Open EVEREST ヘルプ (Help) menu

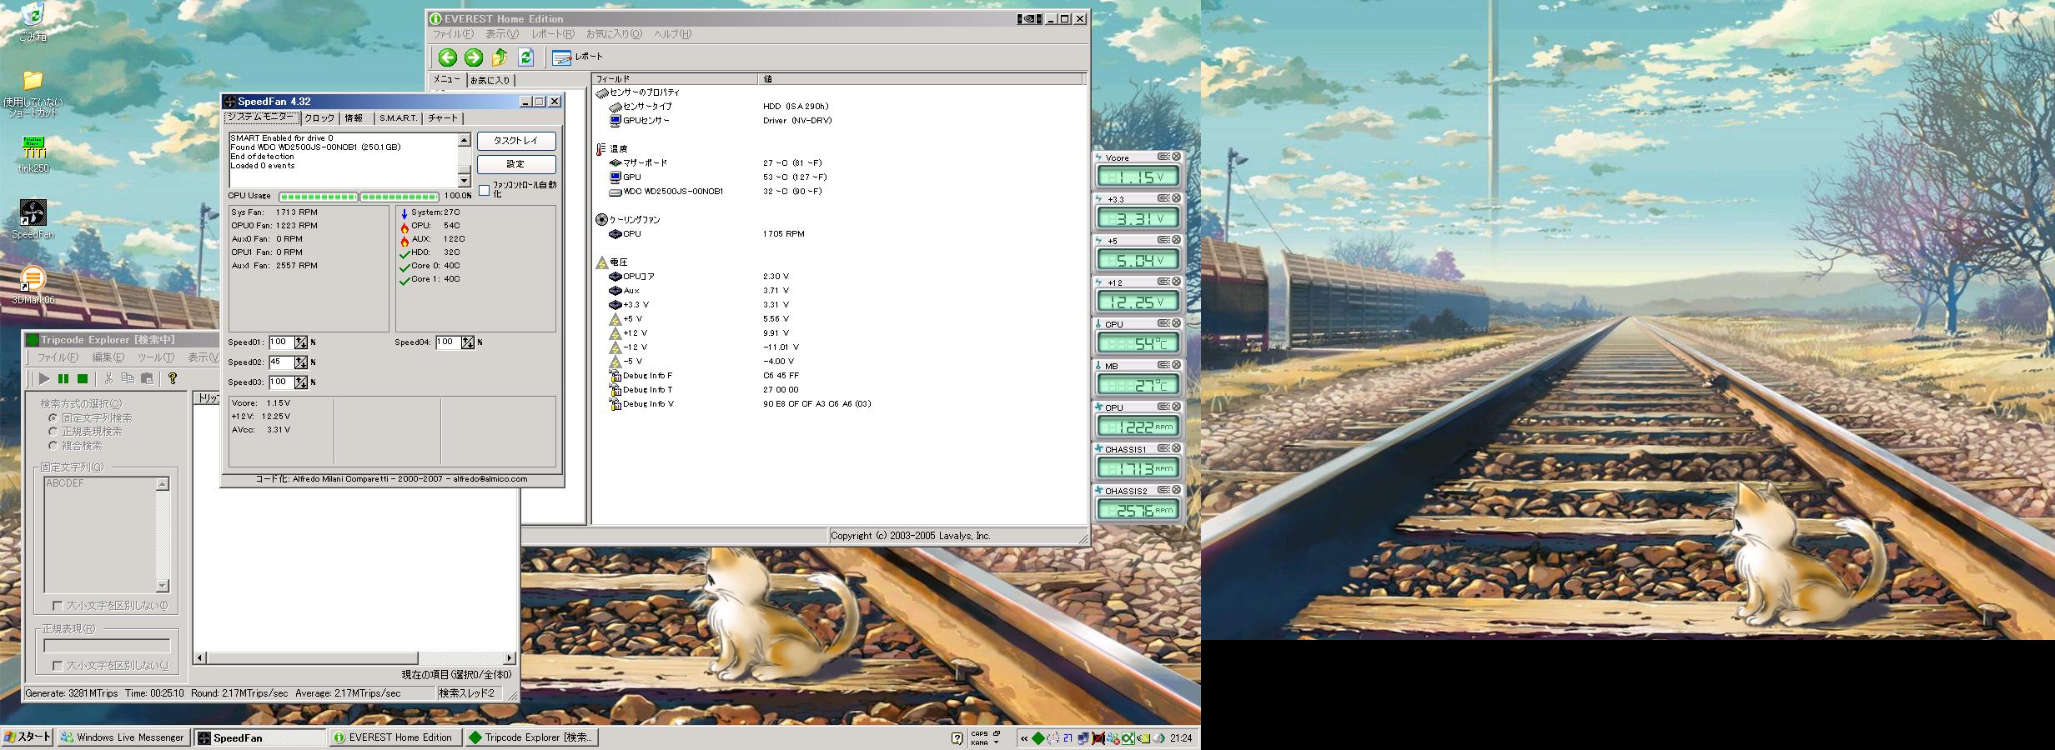(672, 34)
